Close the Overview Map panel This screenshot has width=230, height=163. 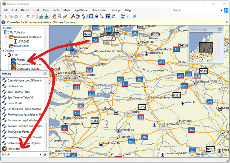tap(219, 29)
